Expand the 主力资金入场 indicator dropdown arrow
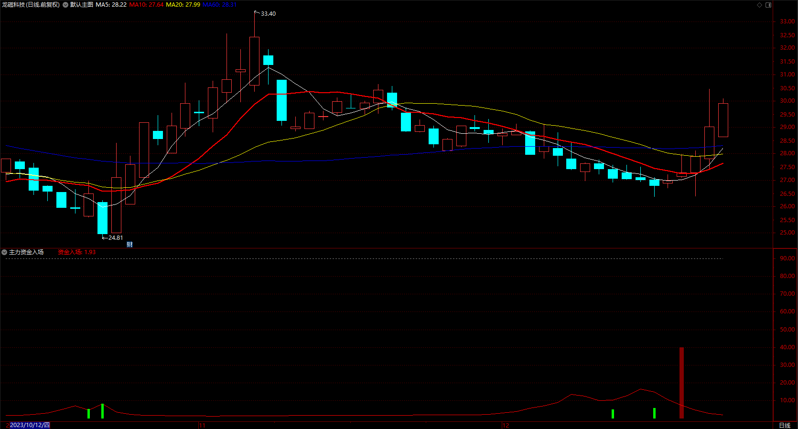This screenshot has height=429, width=798. pos(4,252)
